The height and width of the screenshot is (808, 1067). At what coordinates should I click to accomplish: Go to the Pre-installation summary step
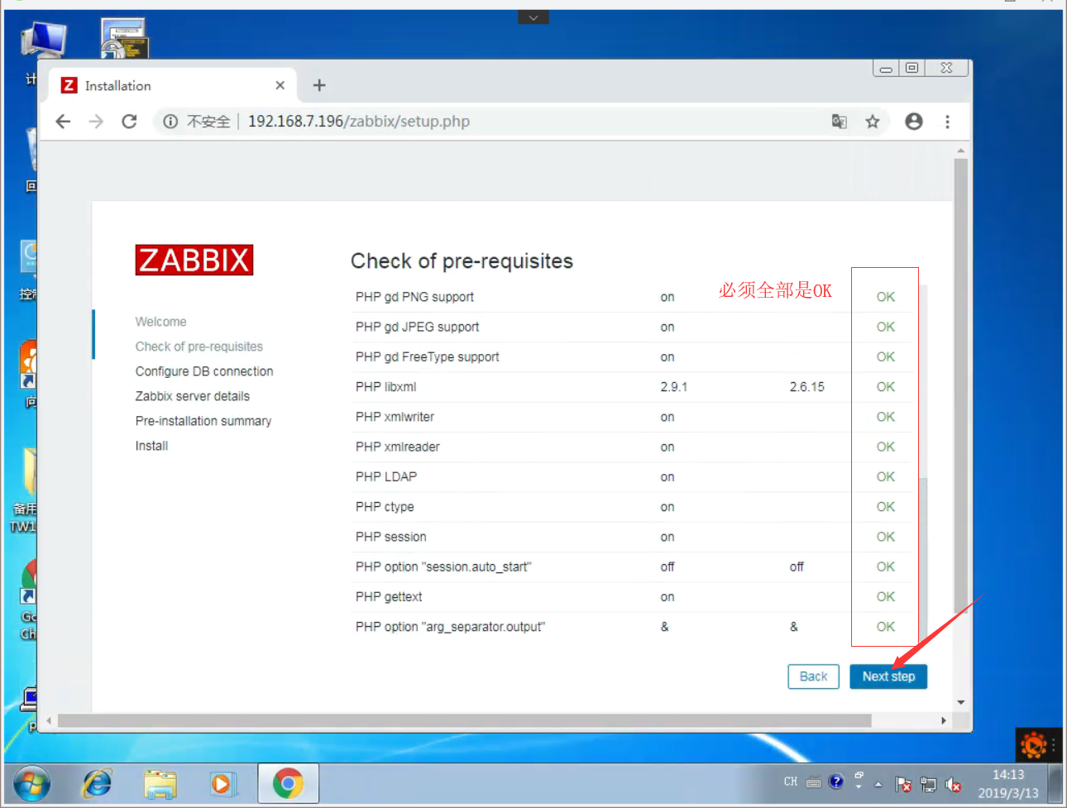pyautogui.click(x=203, y=421)
